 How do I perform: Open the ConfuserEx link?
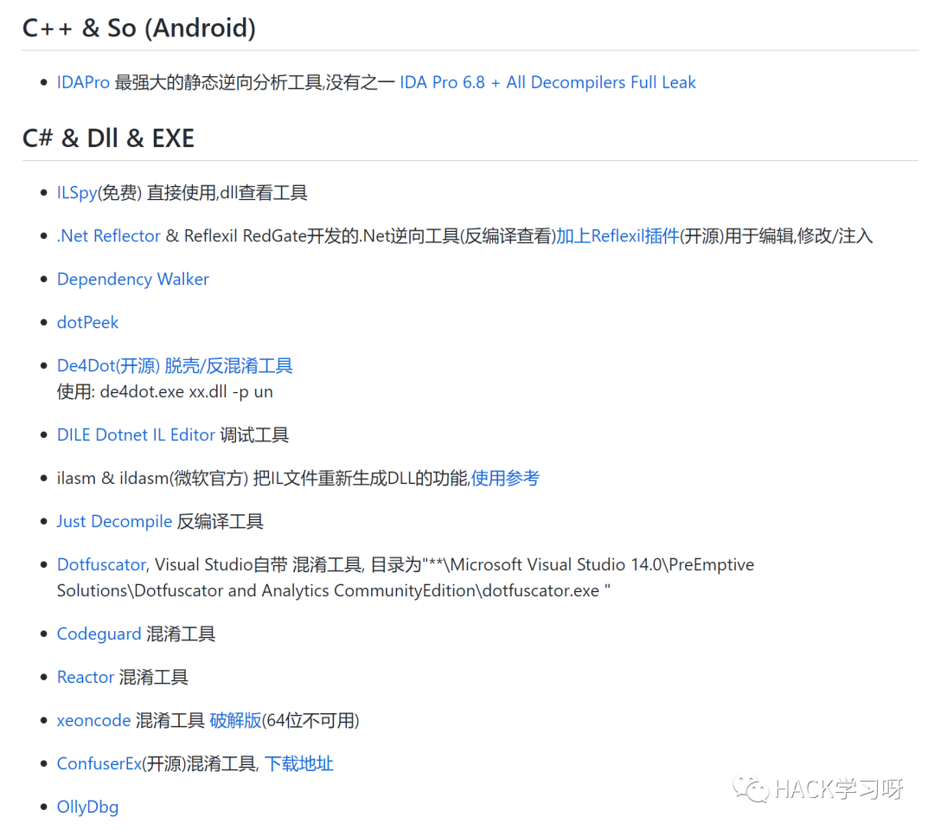99,764
